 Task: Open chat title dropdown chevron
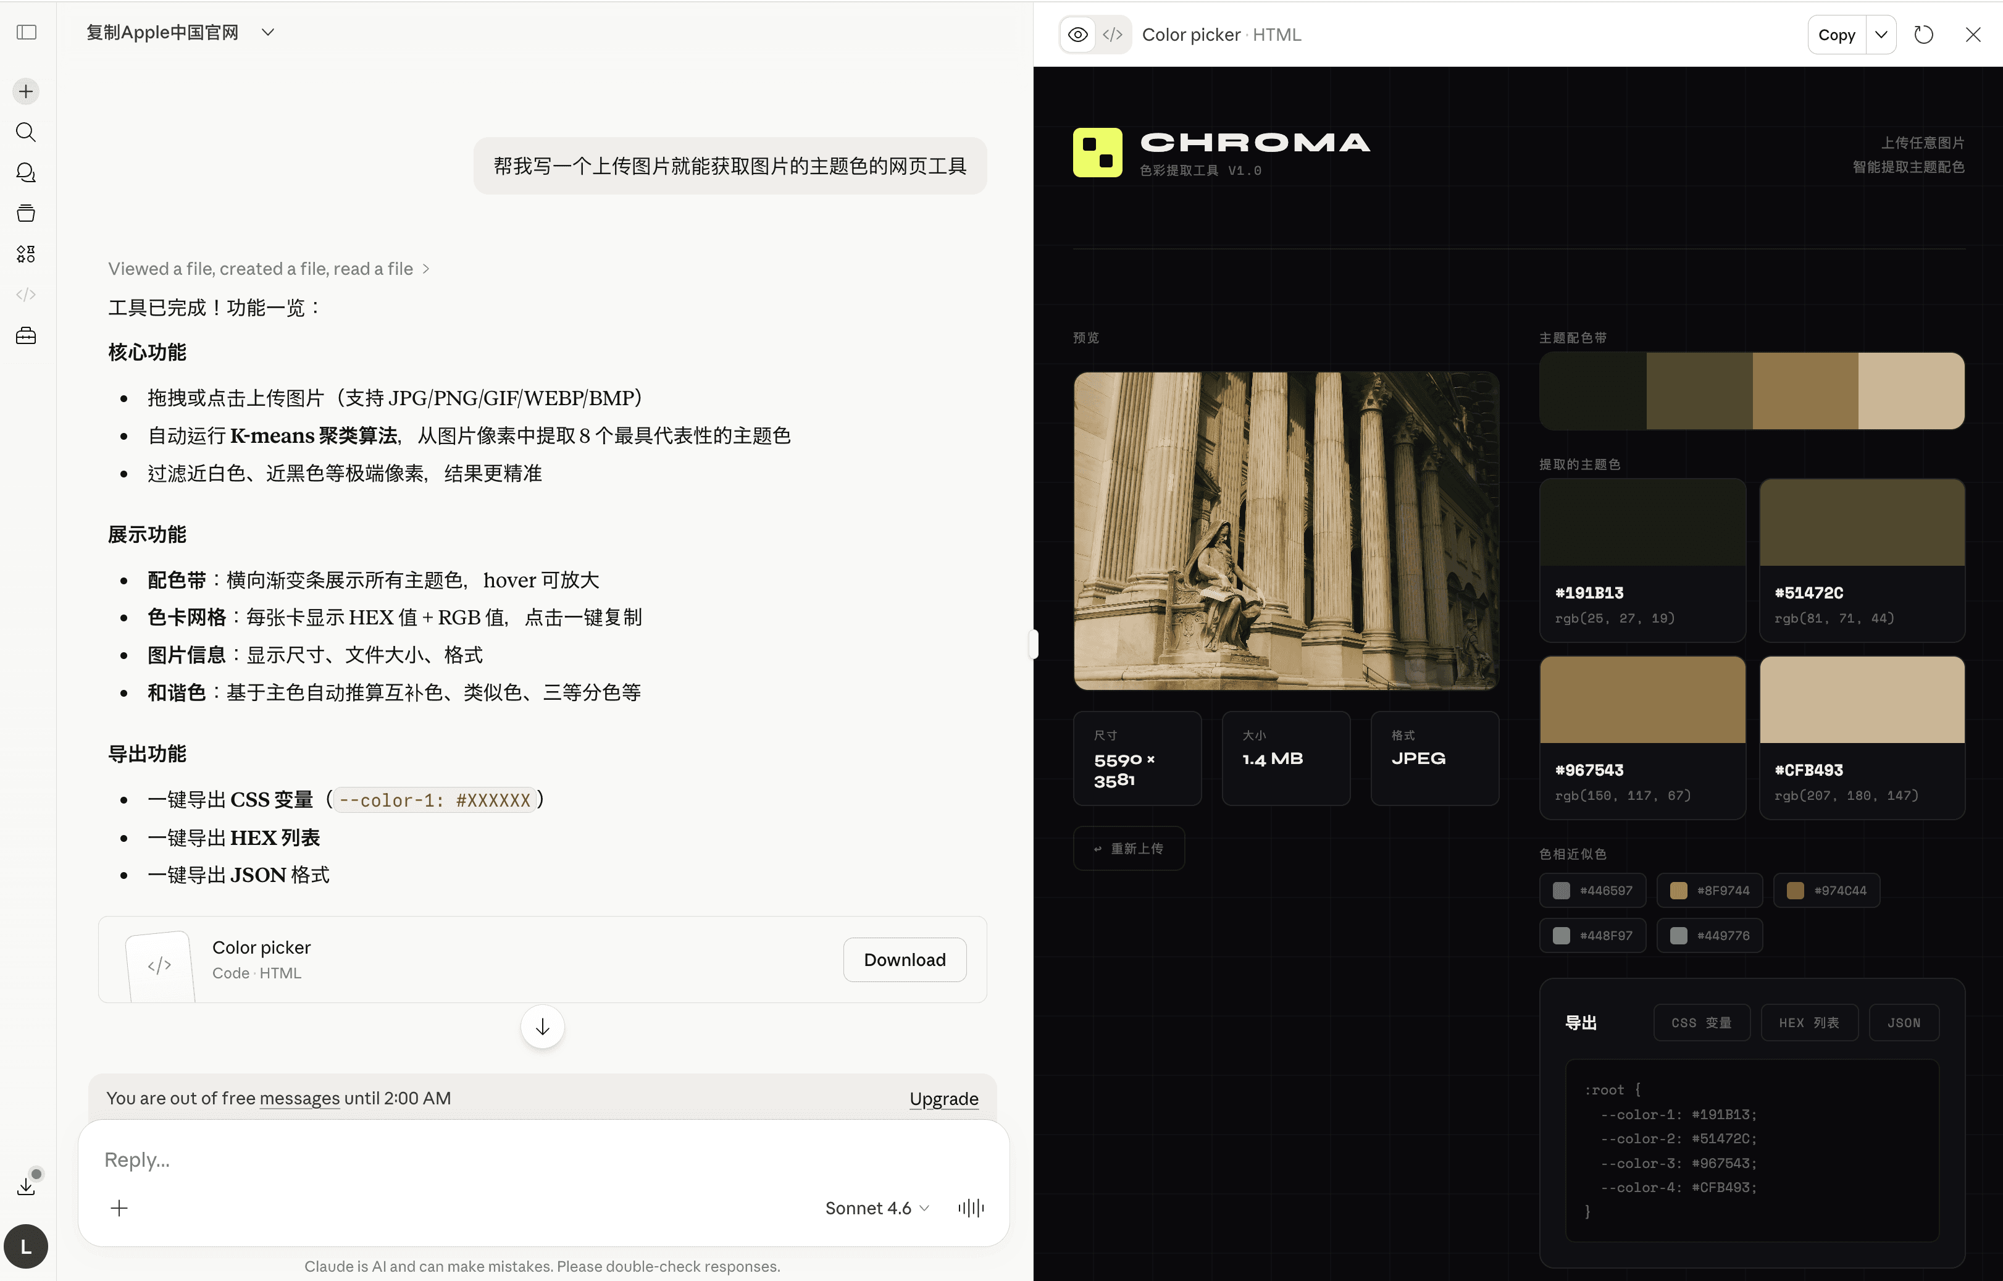click(268, 33)
